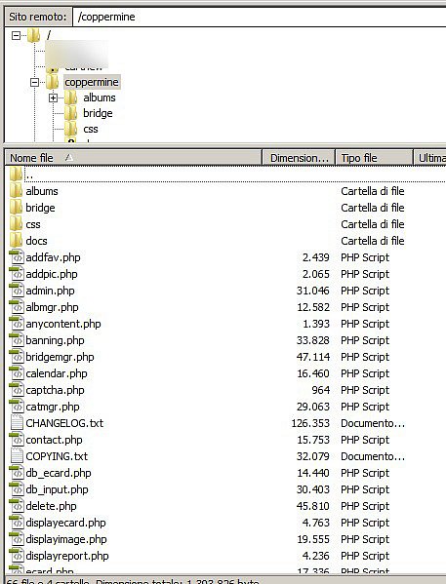Select coppermine folder in the tree
This screenshot has height=584, width=446.
click(92, 82)
